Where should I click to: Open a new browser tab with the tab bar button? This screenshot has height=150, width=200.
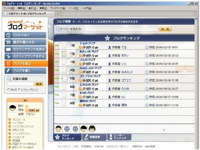coord(58,14)
